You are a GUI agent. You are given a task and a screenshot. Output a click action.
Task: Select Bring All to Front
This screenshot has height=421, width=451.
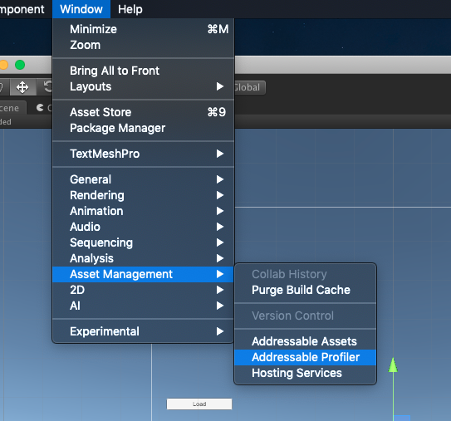(x=143, y=71)
